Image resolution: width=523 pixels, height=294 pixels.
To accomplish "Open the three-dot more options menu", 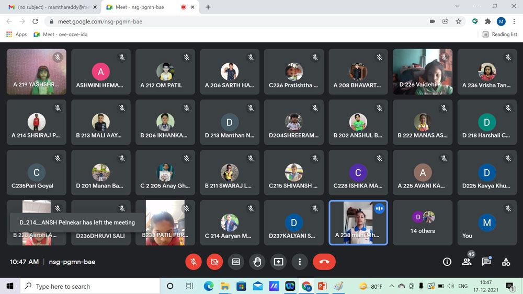I will [x=300, y=262].
